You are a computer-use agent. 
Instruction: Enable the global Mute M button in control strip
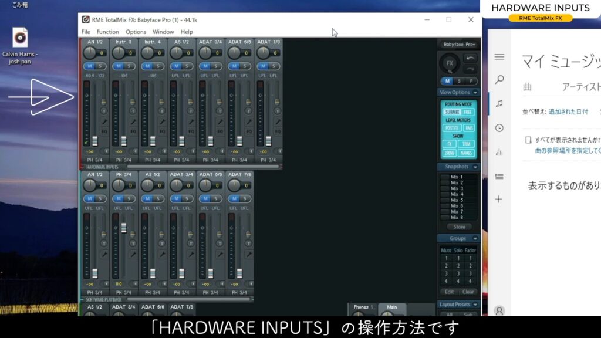point(447,81)
